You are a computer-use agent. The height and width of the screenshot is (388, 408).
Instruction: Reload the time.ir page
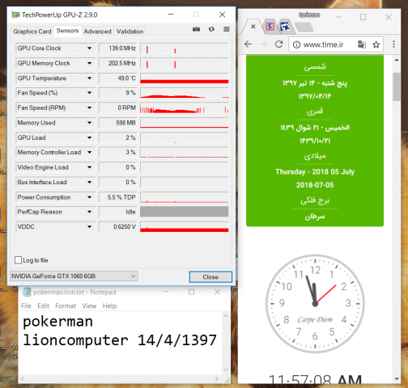coord(279,44)
